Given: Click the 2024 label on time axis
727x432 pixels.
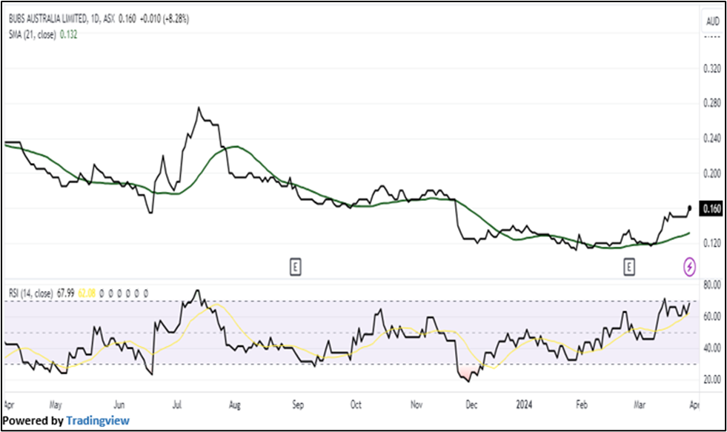Looking at the screenshot, I should click(525, 405).
